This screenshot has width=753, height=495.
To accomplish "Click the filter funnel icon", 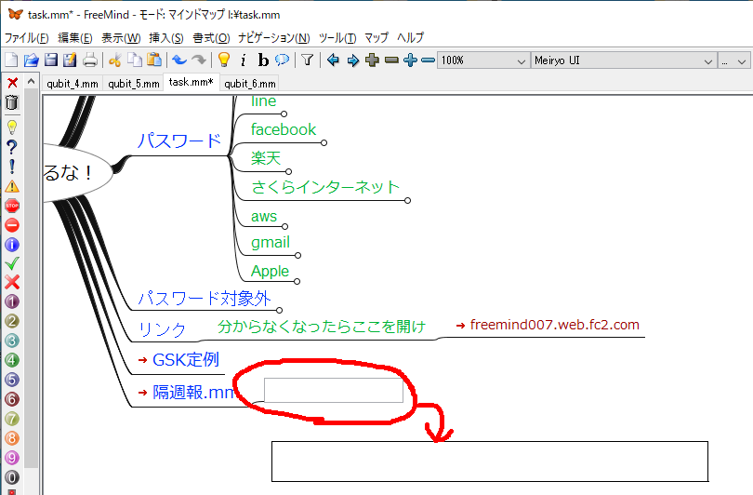I will point(307,60).
